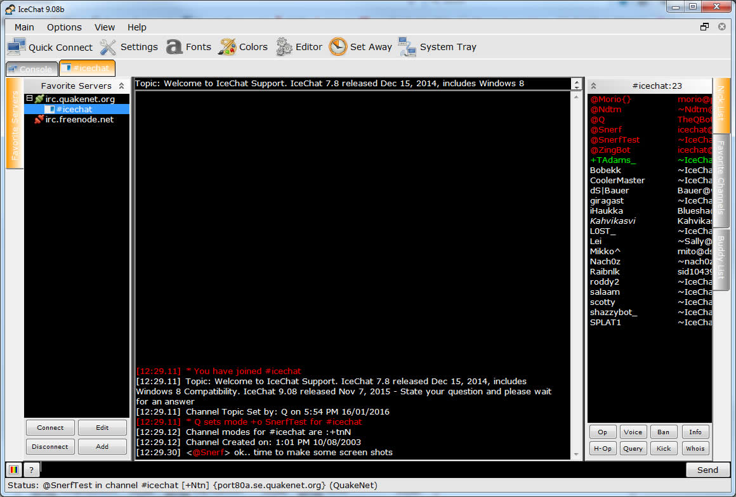Click the Edit server button
Image resolution: width=736 pixels, height=497 pixels.
click(x=102, y=428)
